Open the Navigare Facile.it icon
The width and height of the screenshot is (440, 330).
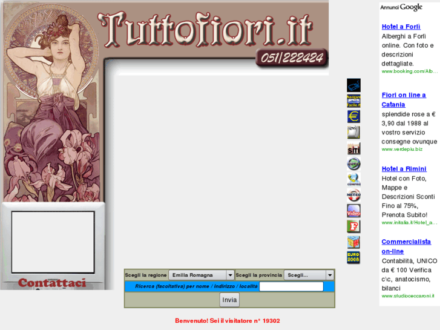[353, 101]
